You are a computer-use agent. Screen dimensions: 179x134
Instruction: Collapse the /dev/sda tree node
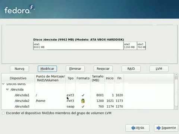tap(7, 89)
